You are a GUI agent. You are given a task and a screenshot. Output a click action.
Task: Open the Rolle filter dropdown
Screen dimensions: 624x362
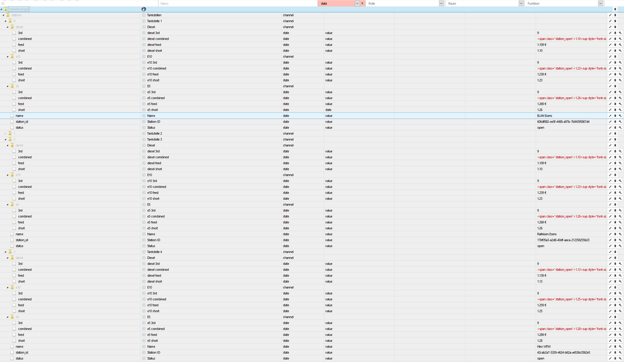pyautogui.click(x=441, y=4)
